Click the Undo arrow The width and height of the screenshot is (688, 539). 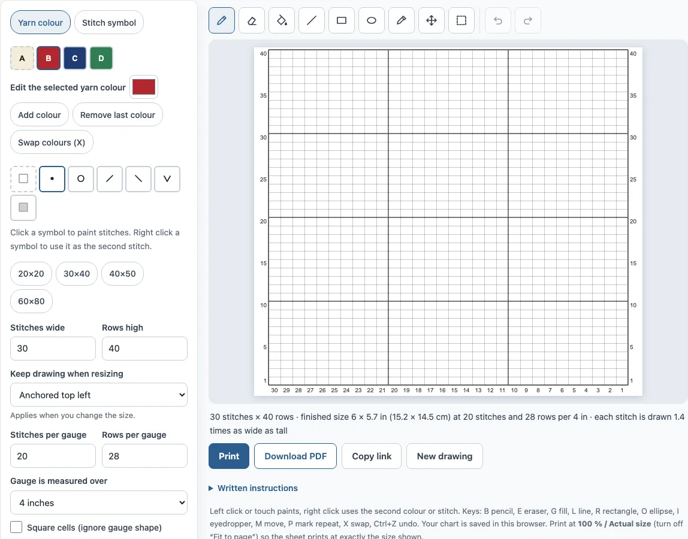click(497, 20)
